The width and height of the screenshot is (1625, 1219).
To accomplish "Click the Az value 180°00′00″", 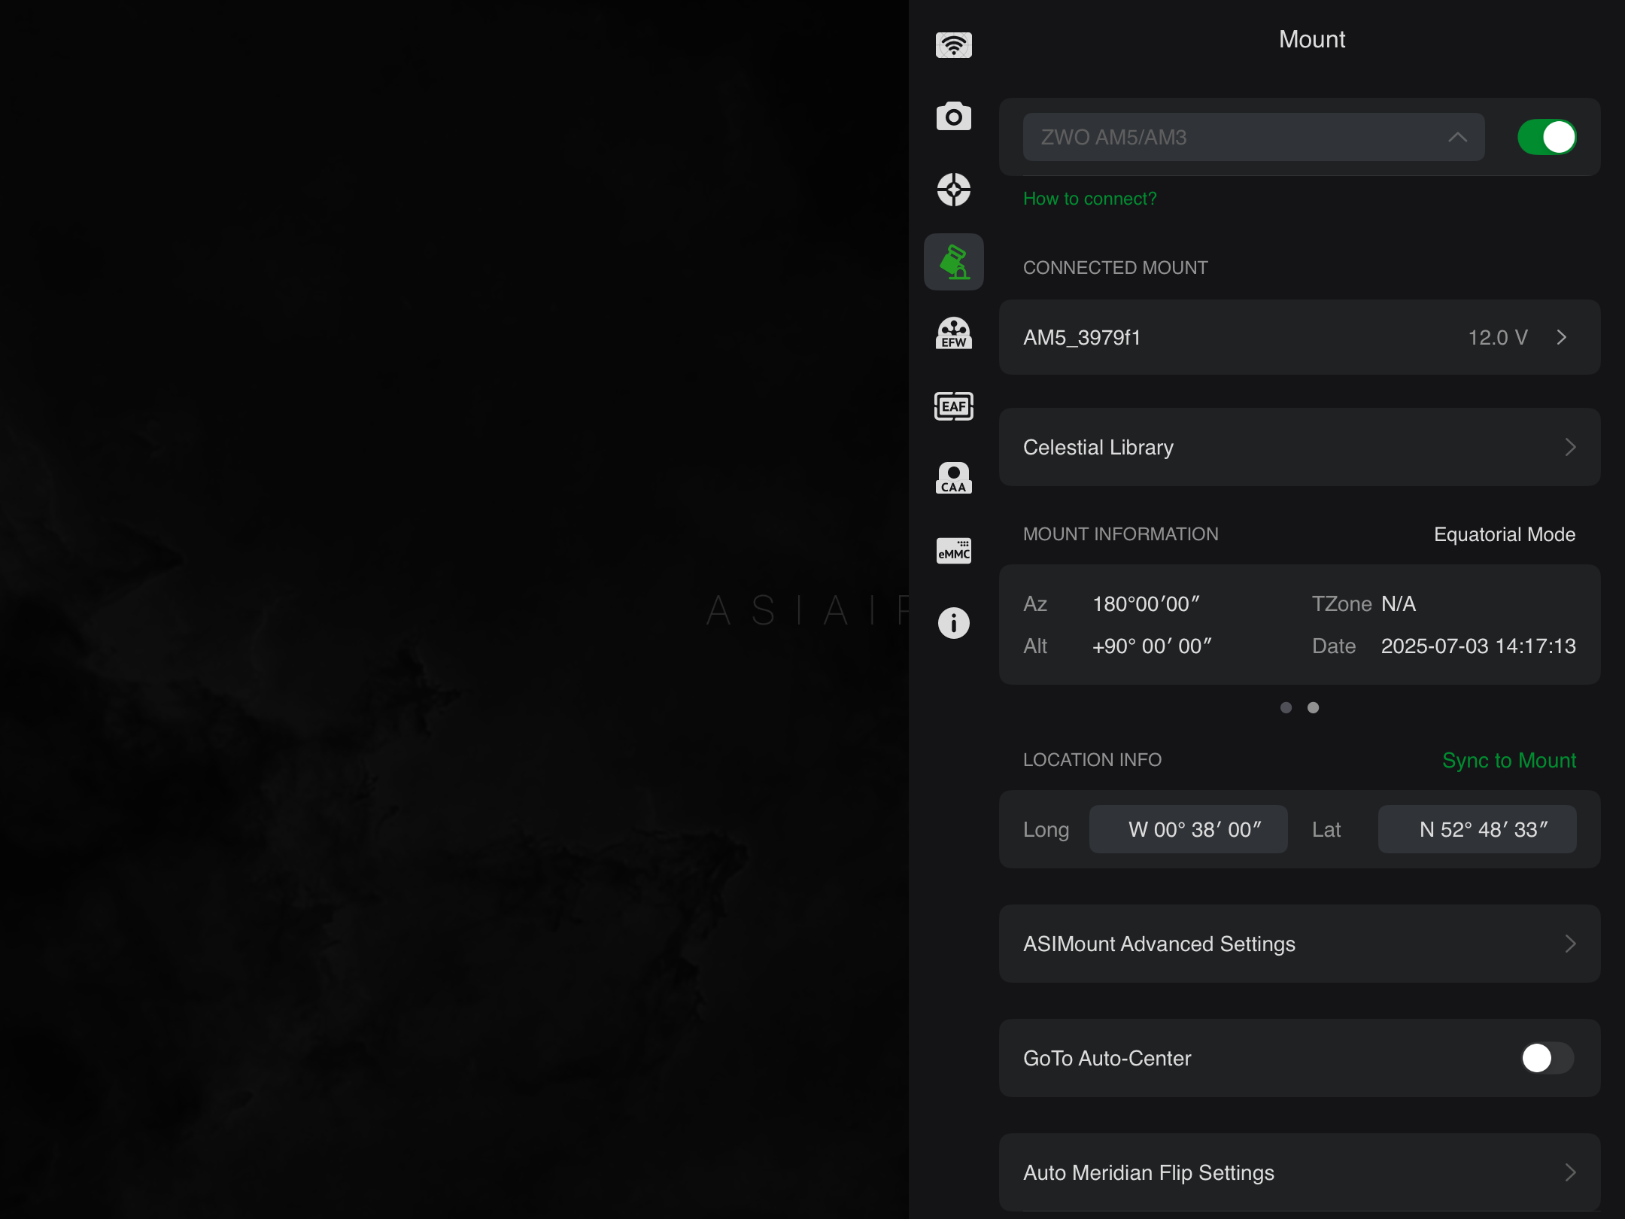I will point(1146,603).
